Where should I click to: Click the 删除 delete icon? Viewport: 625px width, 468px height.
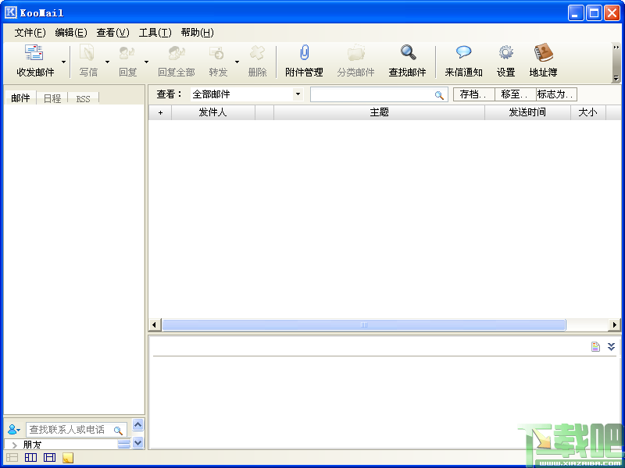257,52
